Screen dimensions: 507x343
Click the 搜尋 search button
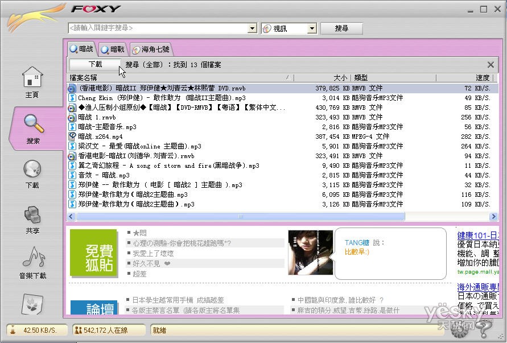coord(341,28)
